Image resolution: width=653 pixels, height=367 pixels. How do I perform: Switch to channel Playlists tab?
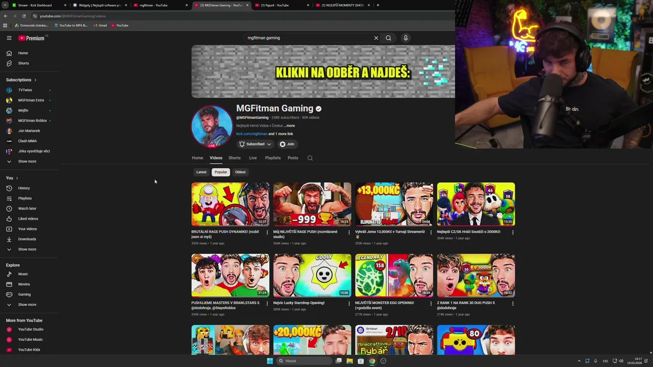pos(273,158)
